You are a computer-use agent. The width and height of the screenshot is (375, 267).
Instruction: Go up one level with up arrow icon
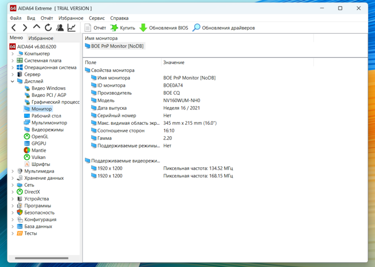pos(37,27)
